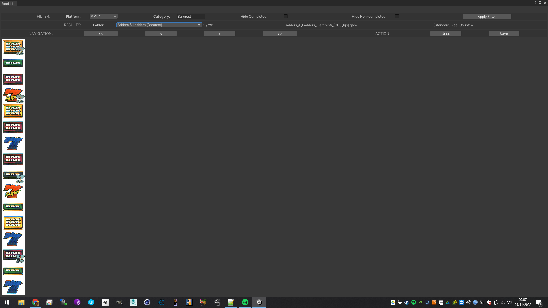Open Google Chrome from the taskbar
Viewport: 548px width, 308px height.
tap(35, 302)
